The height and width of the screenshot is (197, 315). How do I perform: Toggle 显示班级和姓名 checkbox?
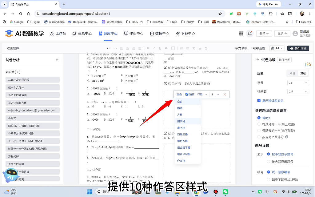tap(259, 101)
